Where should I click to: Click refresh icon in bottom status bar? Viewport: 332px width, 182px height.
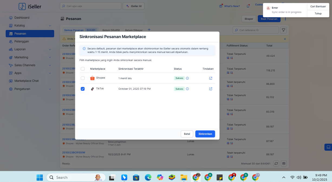pyautogui.click(x=276, y=163)
